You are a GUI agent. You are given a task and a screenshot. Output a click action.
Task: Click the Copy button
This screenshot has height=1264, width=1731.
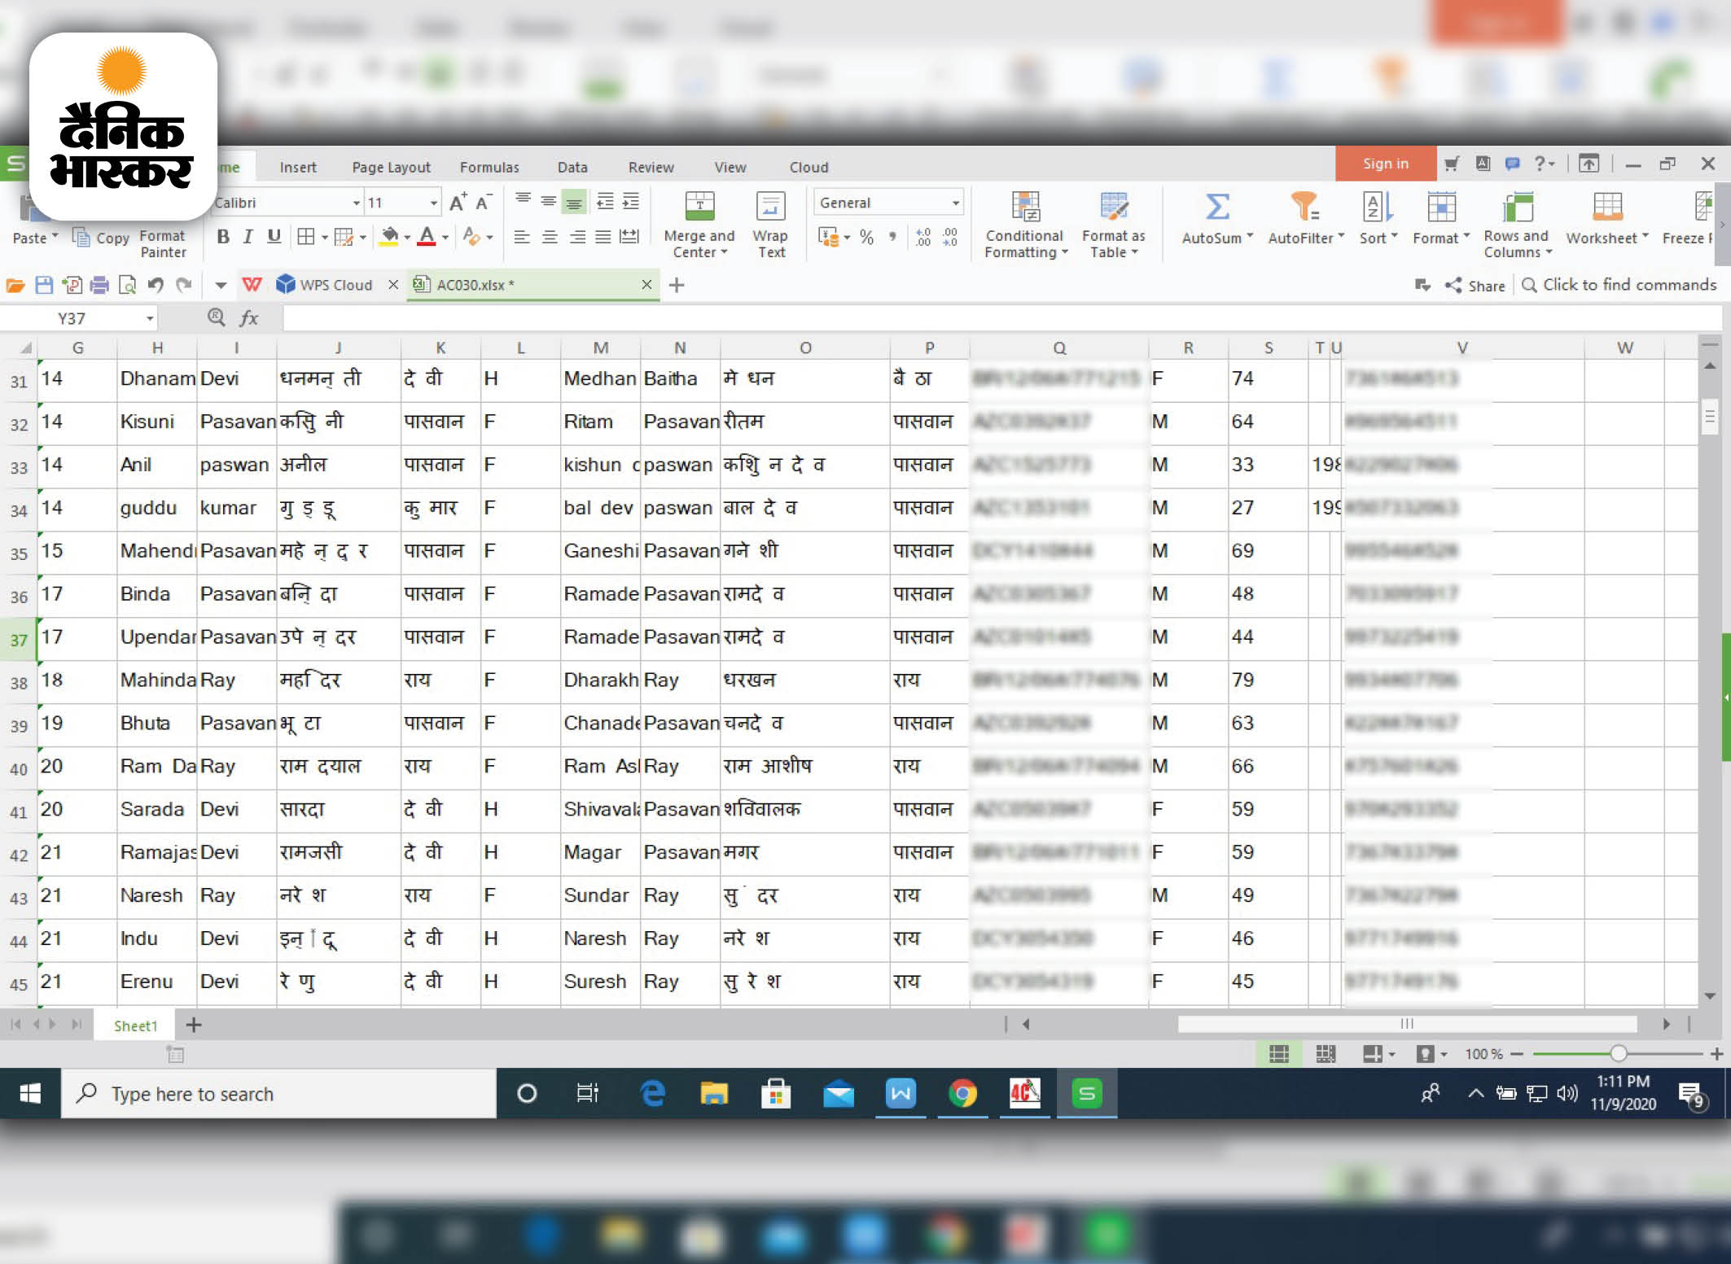101,238
